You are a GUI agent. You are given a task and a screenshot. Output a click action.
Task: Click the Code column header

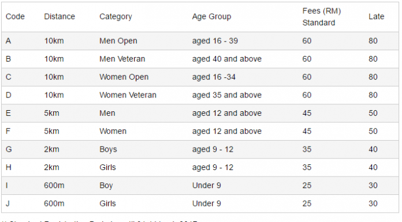click(15, 17)
